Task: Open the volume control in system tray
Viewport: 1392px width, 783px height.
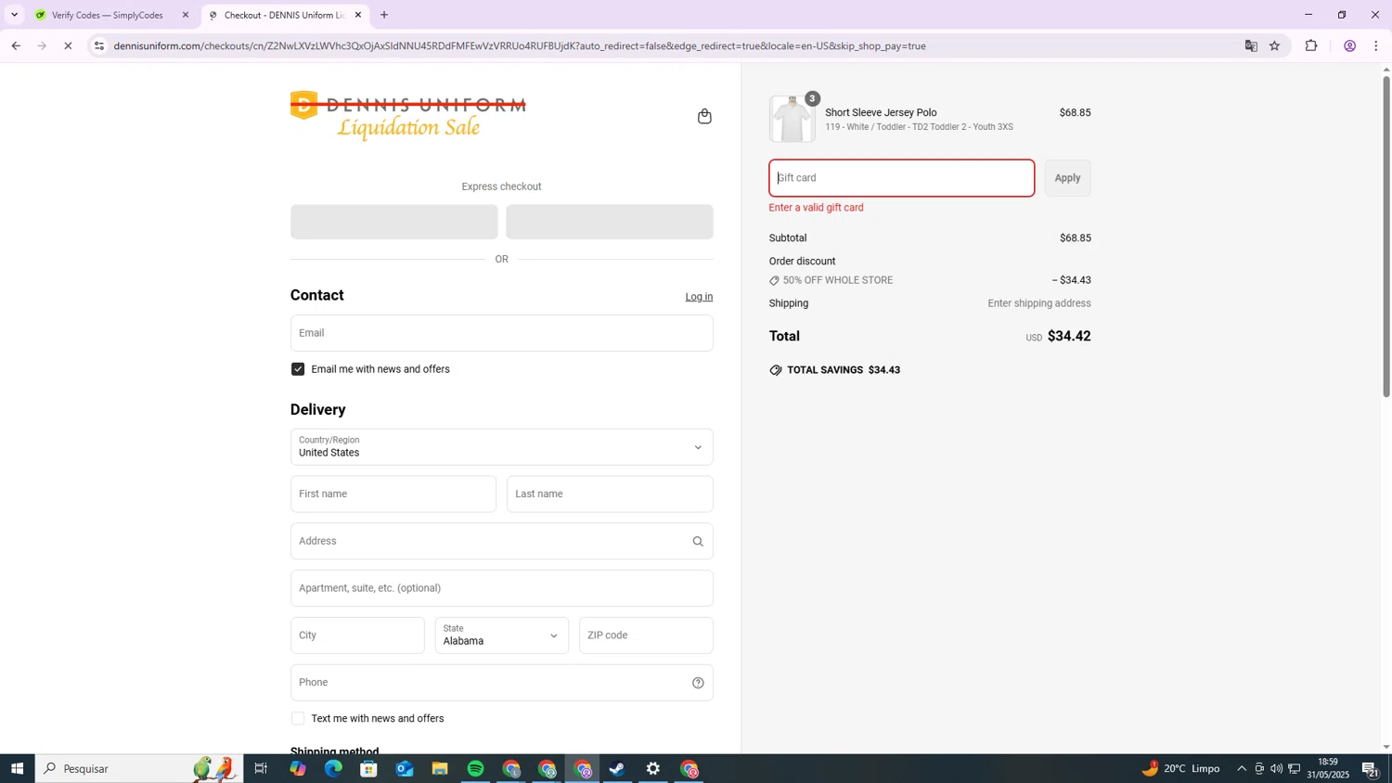Action: pyautogui.click(x=1277, y=769)
